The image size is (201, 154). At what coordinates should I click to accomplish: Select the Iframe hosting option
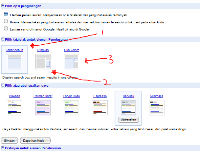click(x=6, y=21)
